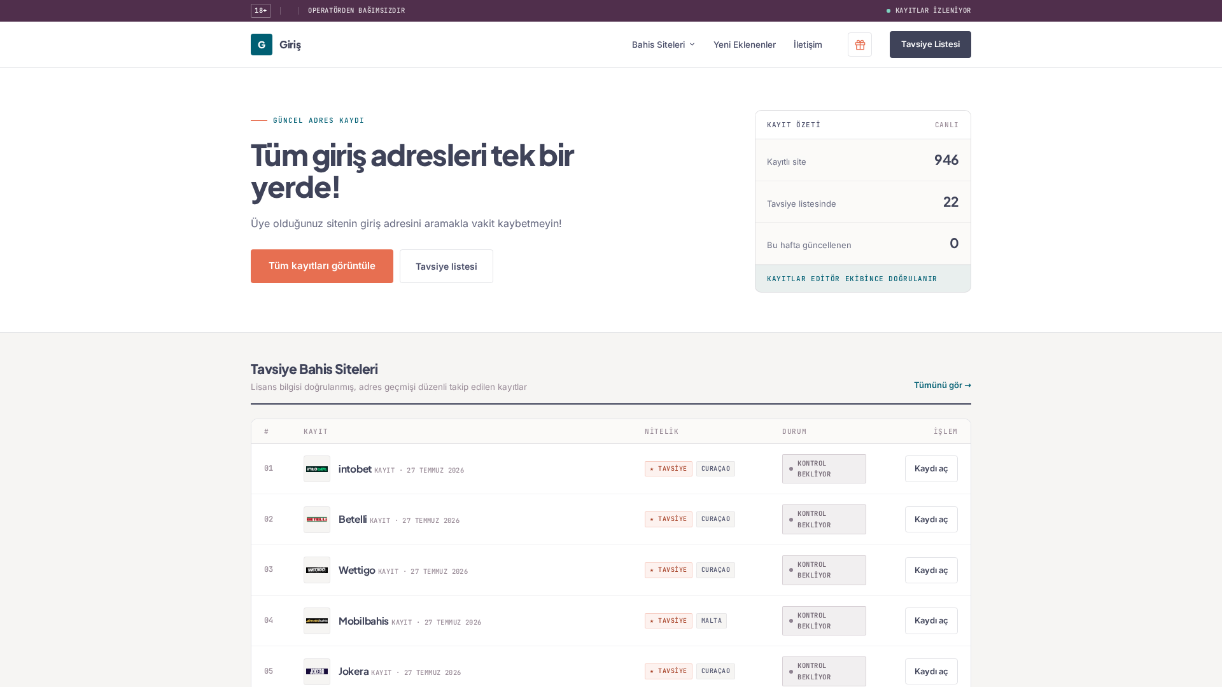Go to the İletişim page

coord(808,45)
